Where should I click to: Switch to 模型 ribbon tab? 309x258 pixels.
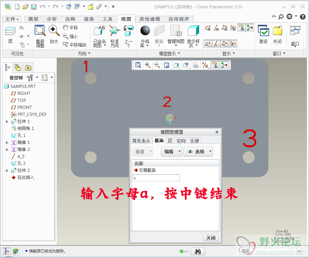click(33, 19)
